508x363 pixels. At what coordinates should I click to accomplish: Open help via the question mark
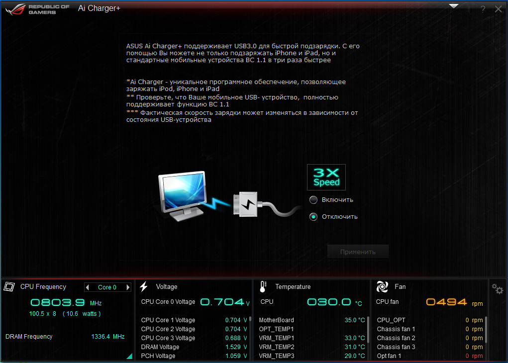[483, 9]
